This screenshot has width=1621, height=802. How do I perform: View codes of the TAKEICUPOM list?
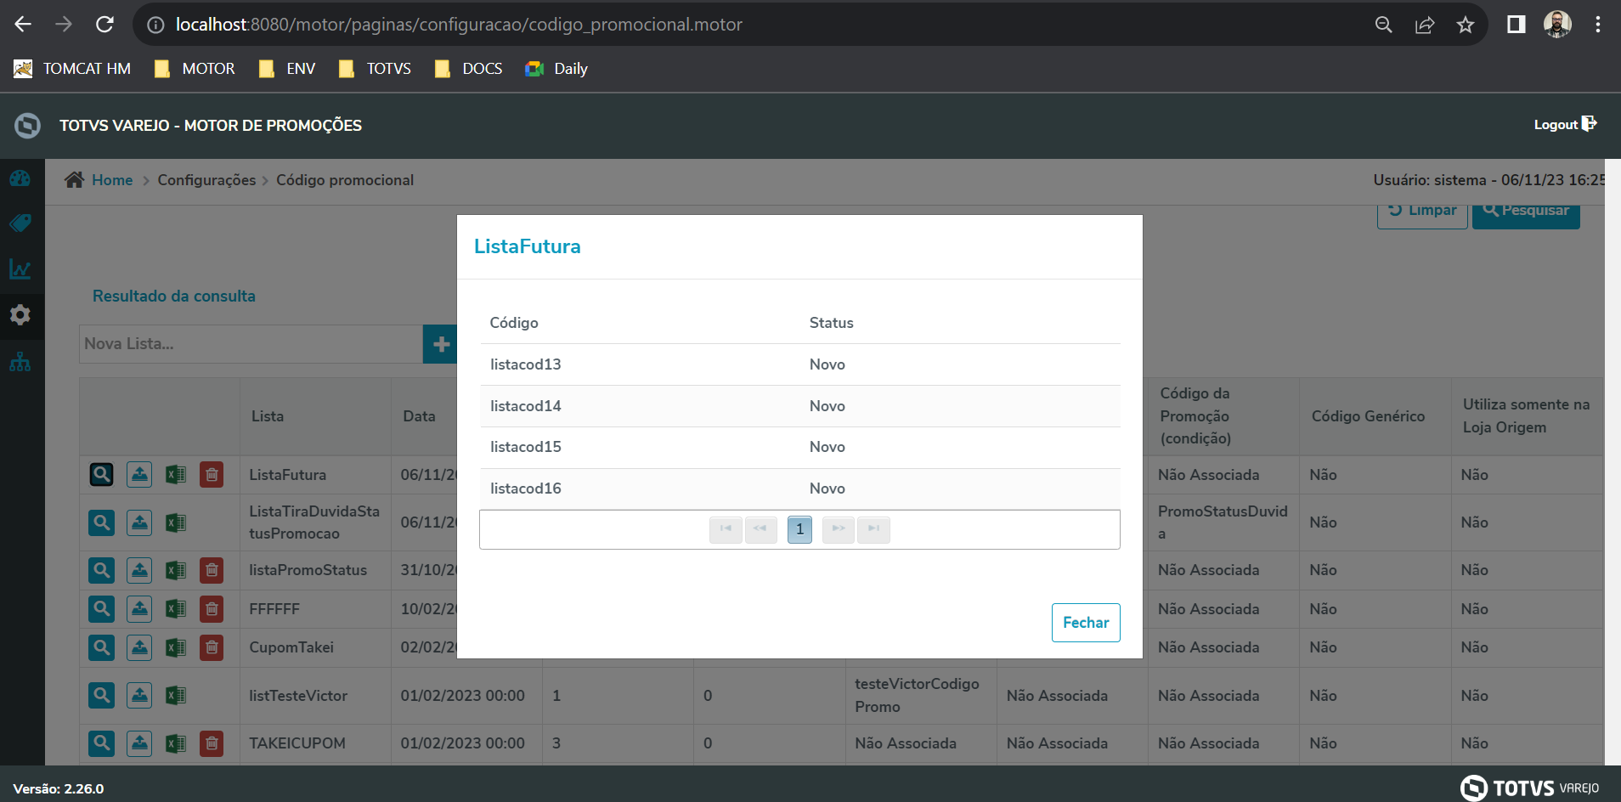101,743
